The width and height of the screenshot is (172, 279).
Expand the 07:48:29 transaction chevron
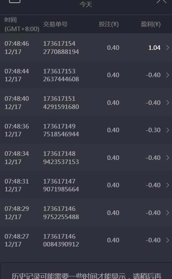coord(168,213)
